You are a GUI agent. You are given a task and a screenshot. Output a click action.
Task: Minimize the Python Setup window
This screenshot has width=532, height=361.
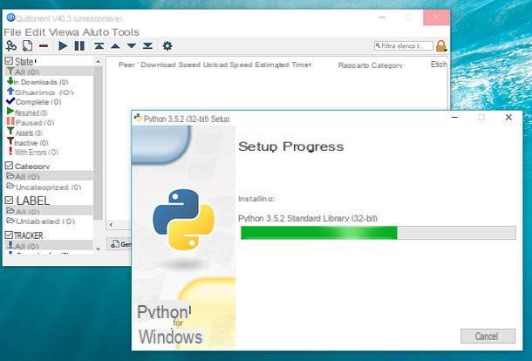point(455,118)
